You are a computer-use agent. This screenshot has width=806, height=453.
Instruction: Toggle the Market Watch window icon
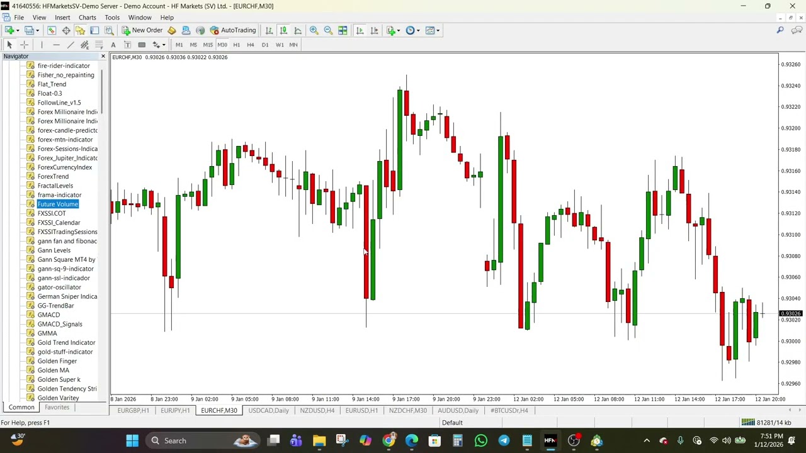[x=52, y=30]
